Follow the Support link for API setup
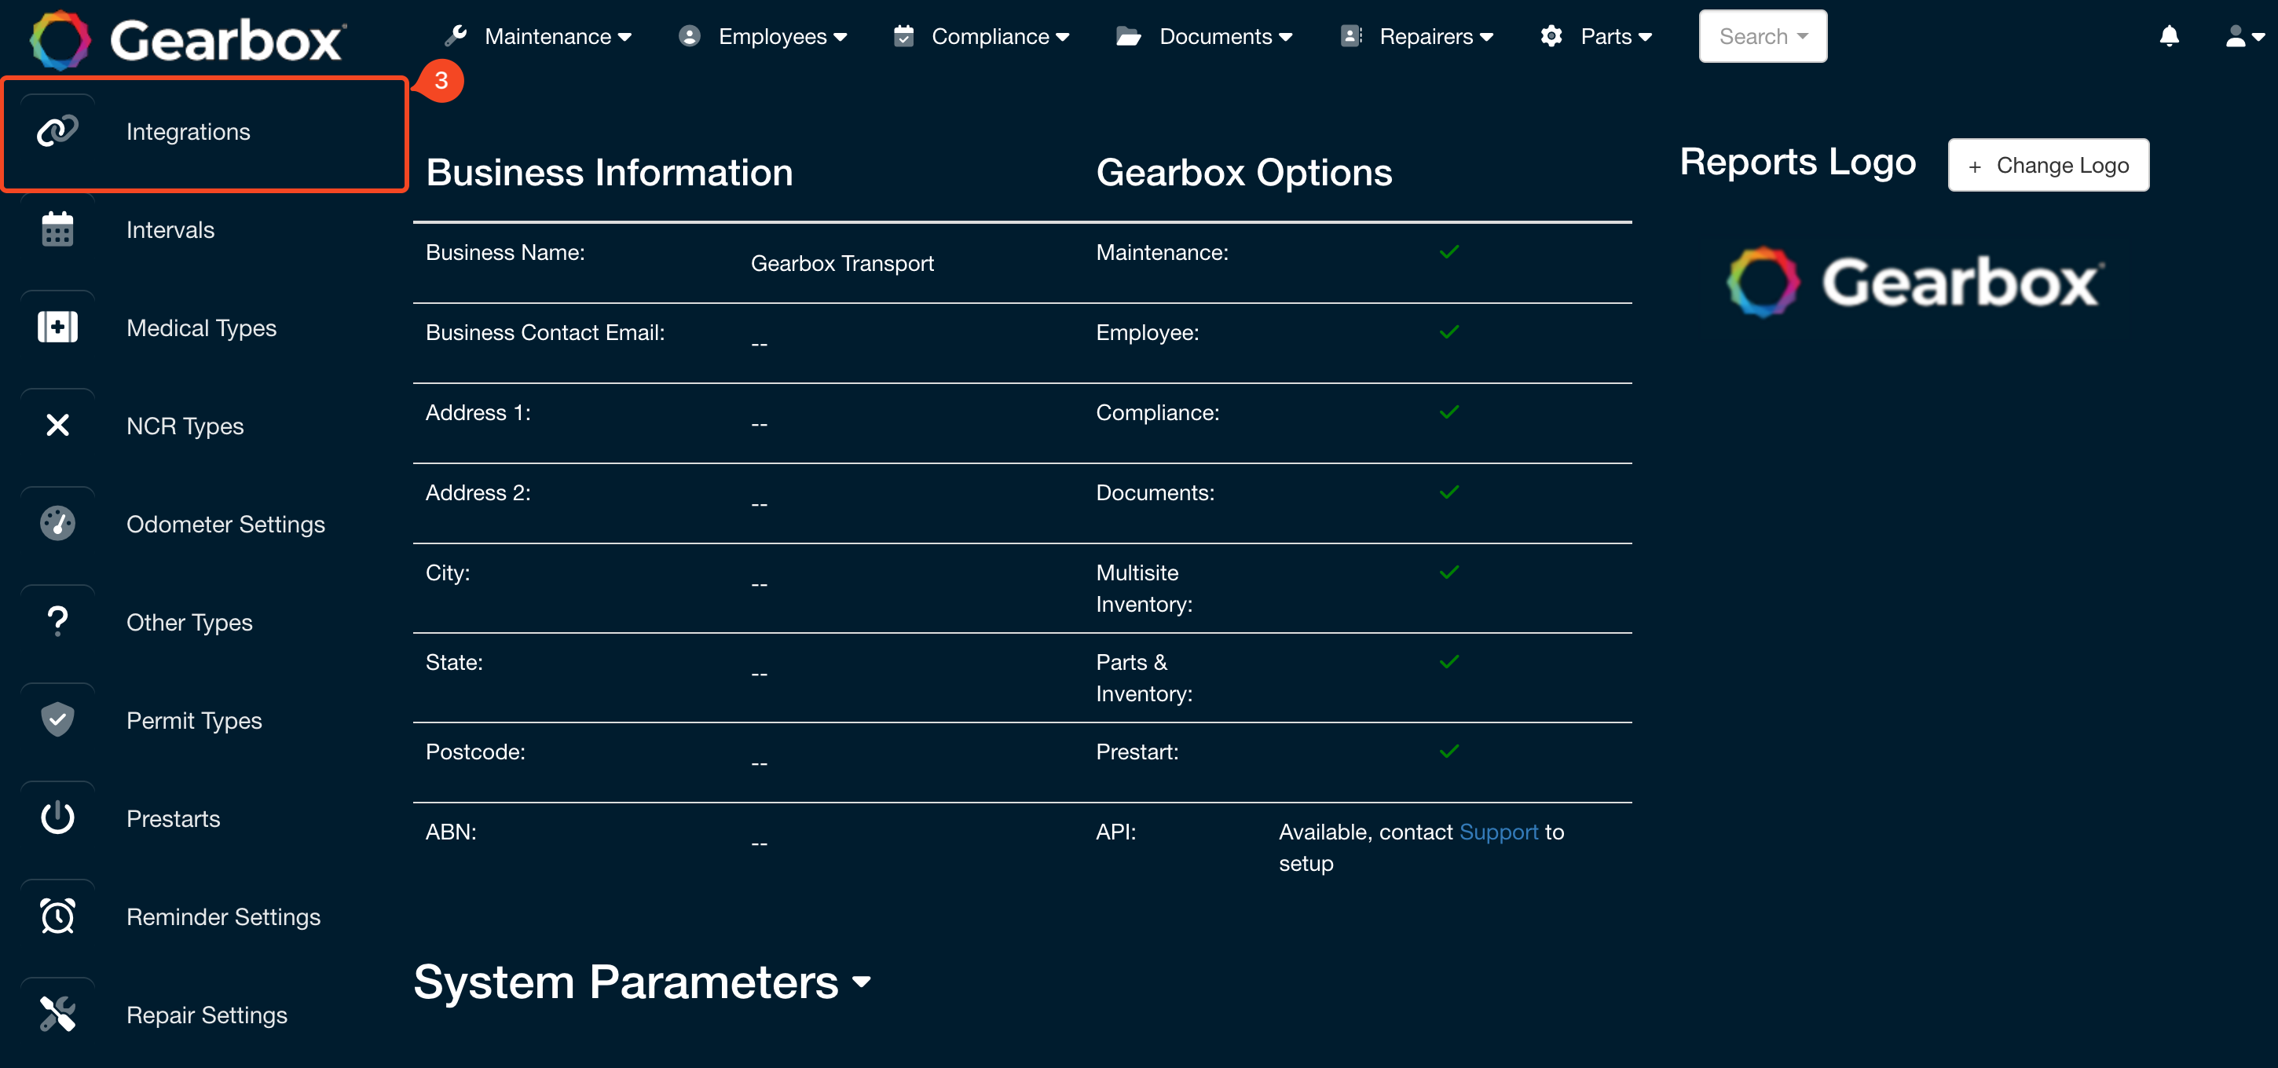The height and width of the screenshot is (1068, 2278). point(1498,831)
